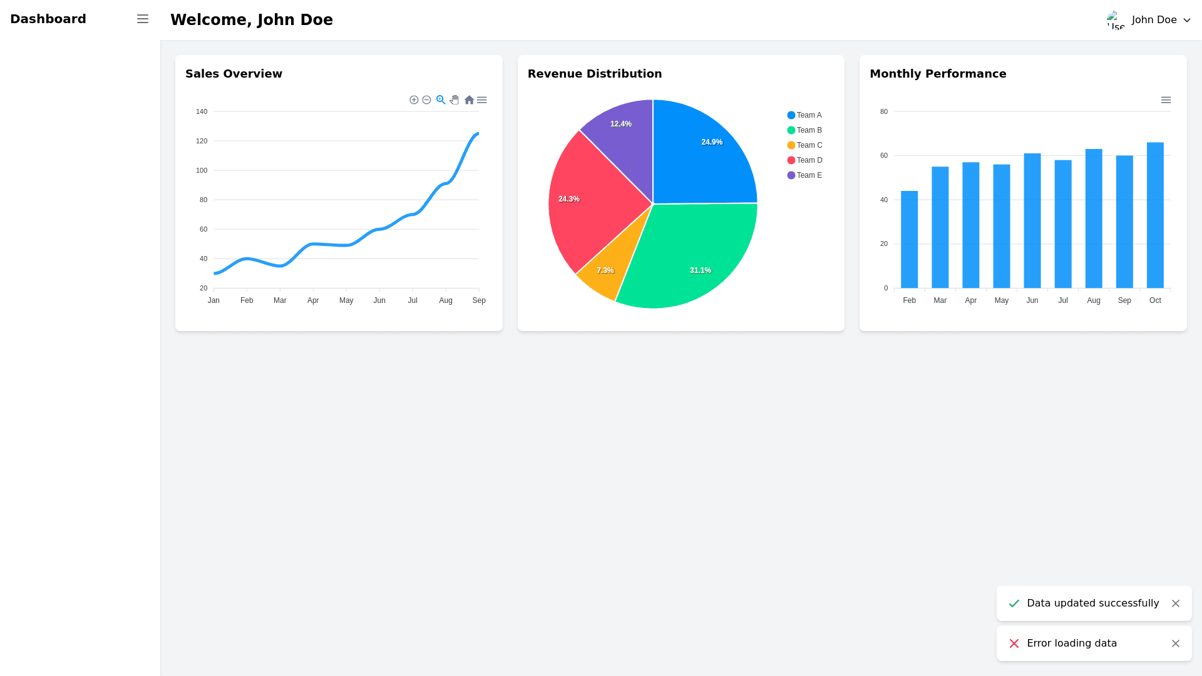This screenshot has width=1202, height=676.
Task: Click the zoom in plus icon on Sales Overview
Action: [x=414, y=100]
